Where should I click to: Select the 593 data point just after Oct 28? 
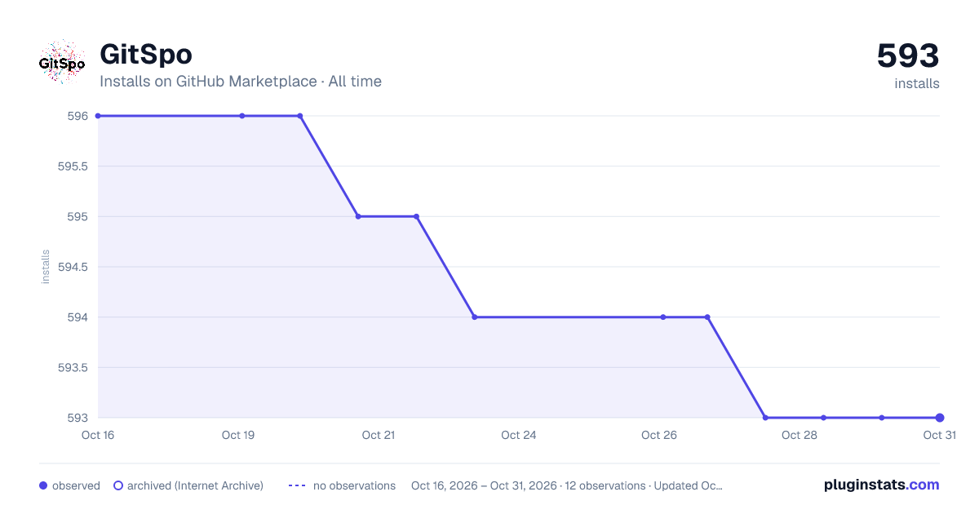pos(824,418)
